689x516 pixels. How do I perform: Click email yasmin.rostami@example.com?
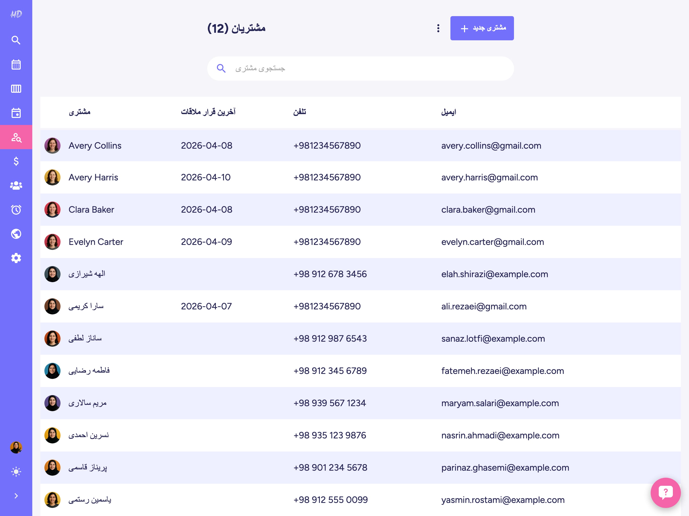503,500
